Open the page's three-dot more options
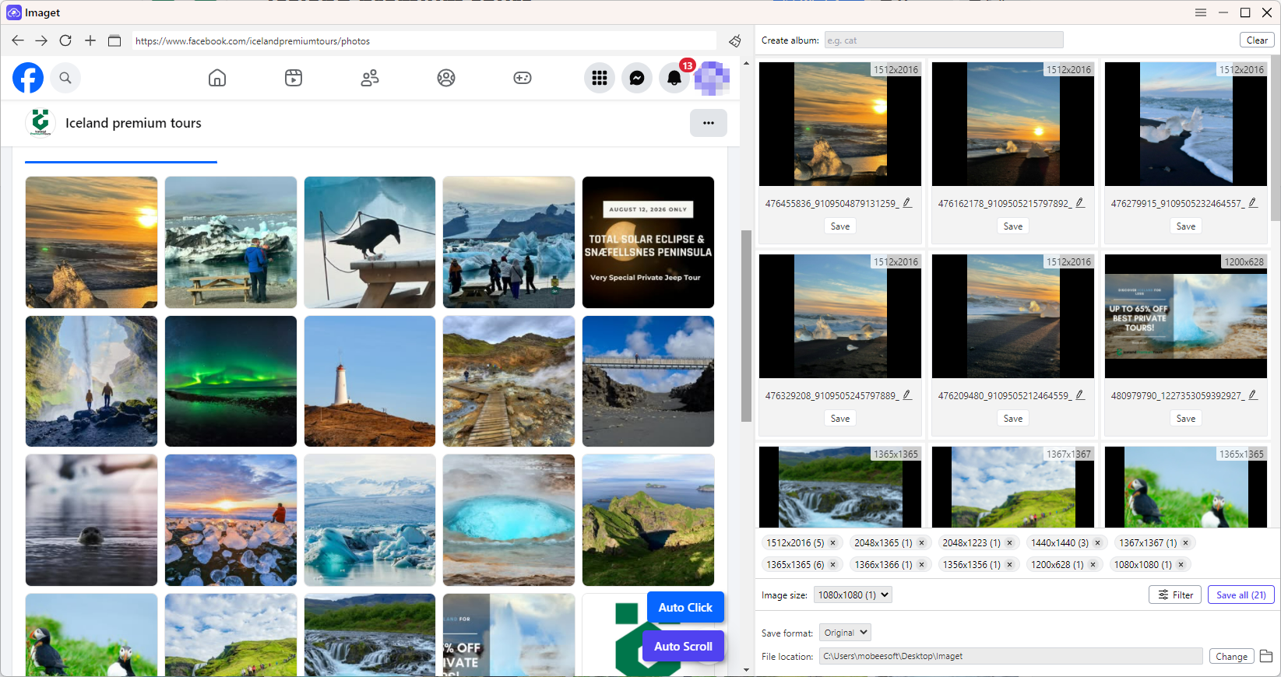This screenshot has height=677, width=1281. (709, 123)
